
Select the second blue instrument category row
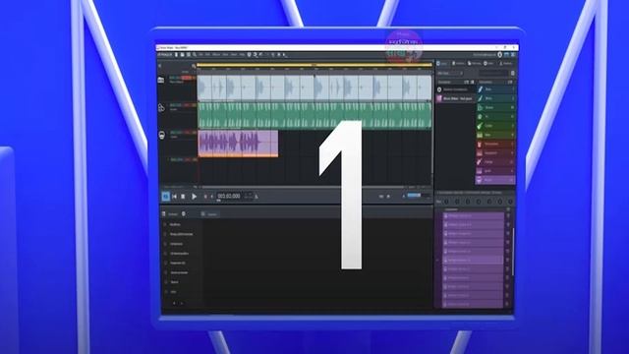495,98
